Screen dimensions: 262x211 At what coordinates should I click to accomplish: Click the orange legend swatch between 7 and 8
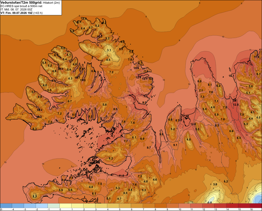point(149,206)
